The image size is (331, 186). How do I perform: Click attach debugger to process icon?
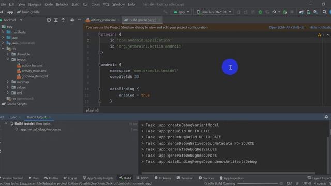pyautogui.click(x=285, y=12)
